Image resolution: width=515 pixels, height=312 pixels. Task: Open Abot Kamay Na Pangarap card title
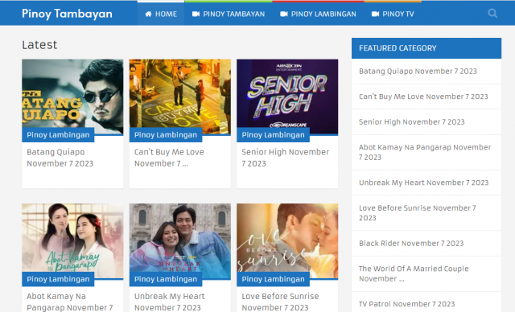click(70, 302)
